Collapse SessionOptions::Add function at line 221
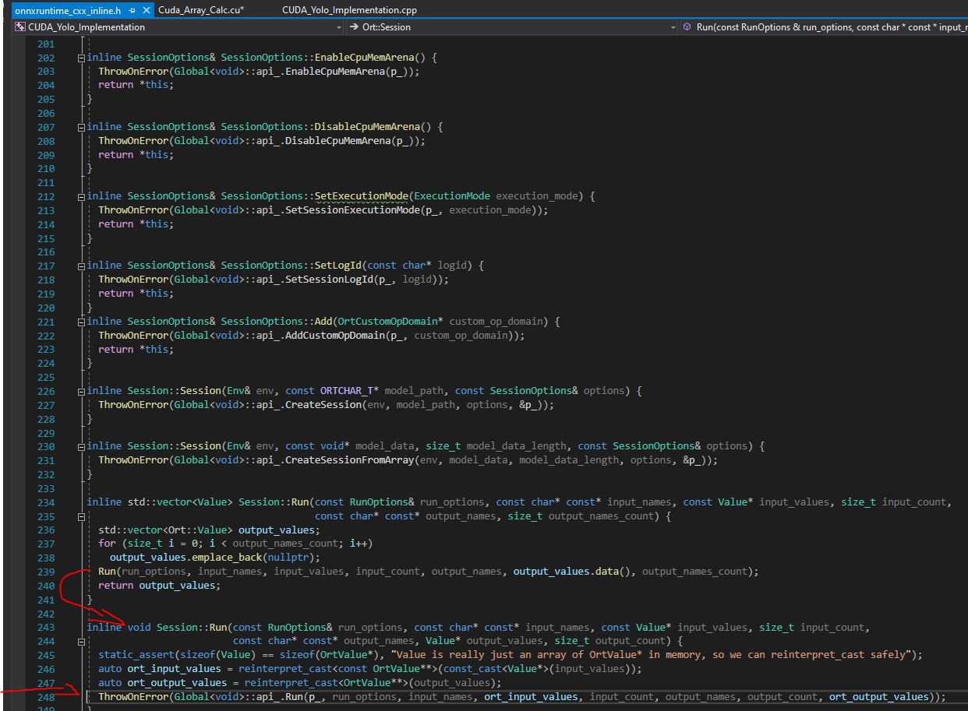Screen dimensions: 968x711 [81, 322]
